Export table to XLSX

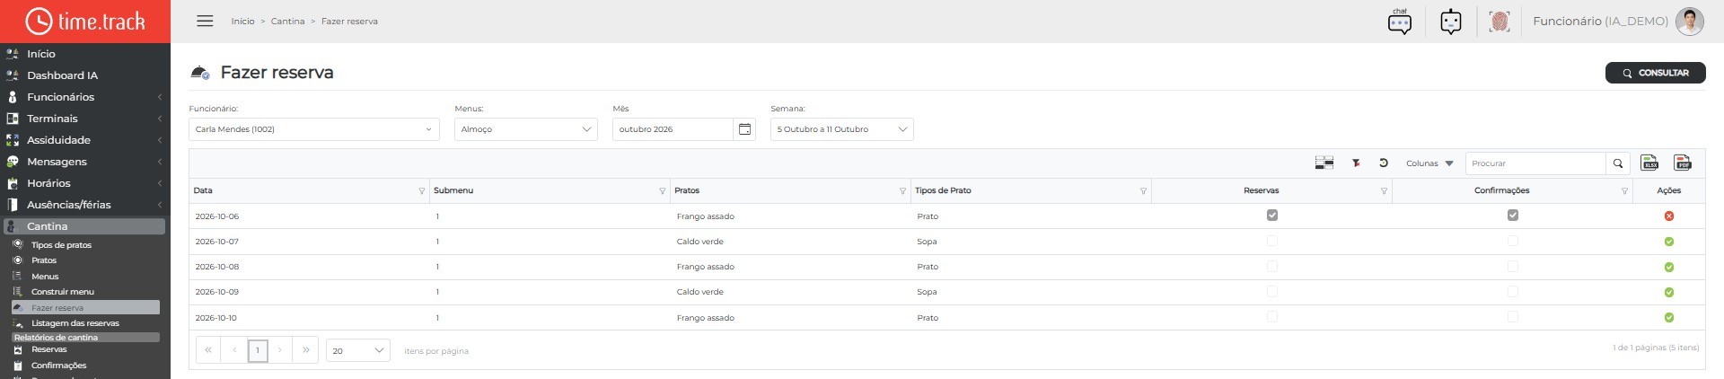tap(1649, 163)
